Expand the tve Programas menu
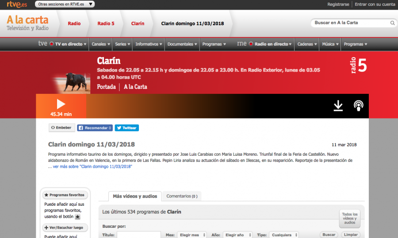The image size is (398, 238). [x=214, y=44]
